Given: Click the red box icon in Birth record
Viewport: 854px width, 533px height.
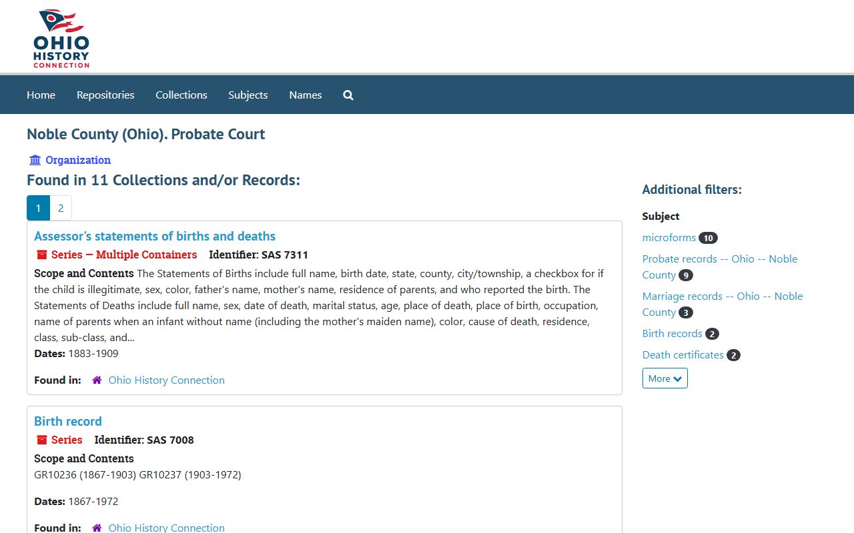Looking at the screenshot, I should pyautogui.click(x=41, y=440).
